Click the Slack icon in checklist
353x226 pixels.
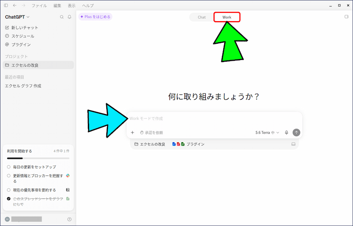pyautogui.click(x=68, y=176)
